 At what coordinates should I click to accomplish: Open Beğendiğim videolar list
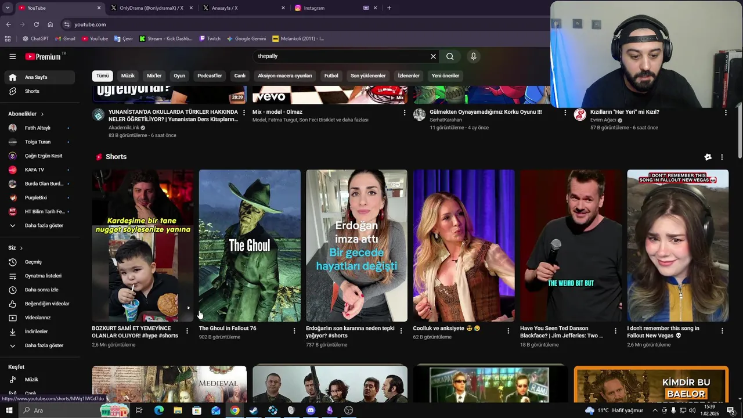[39, 304]
